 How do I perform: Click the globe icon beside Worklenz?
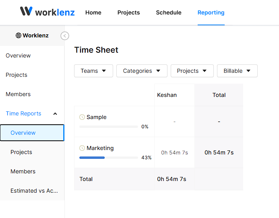pos(19,35)
